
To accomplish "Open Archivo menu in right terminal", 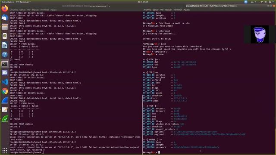I will [x=147, y=10].
